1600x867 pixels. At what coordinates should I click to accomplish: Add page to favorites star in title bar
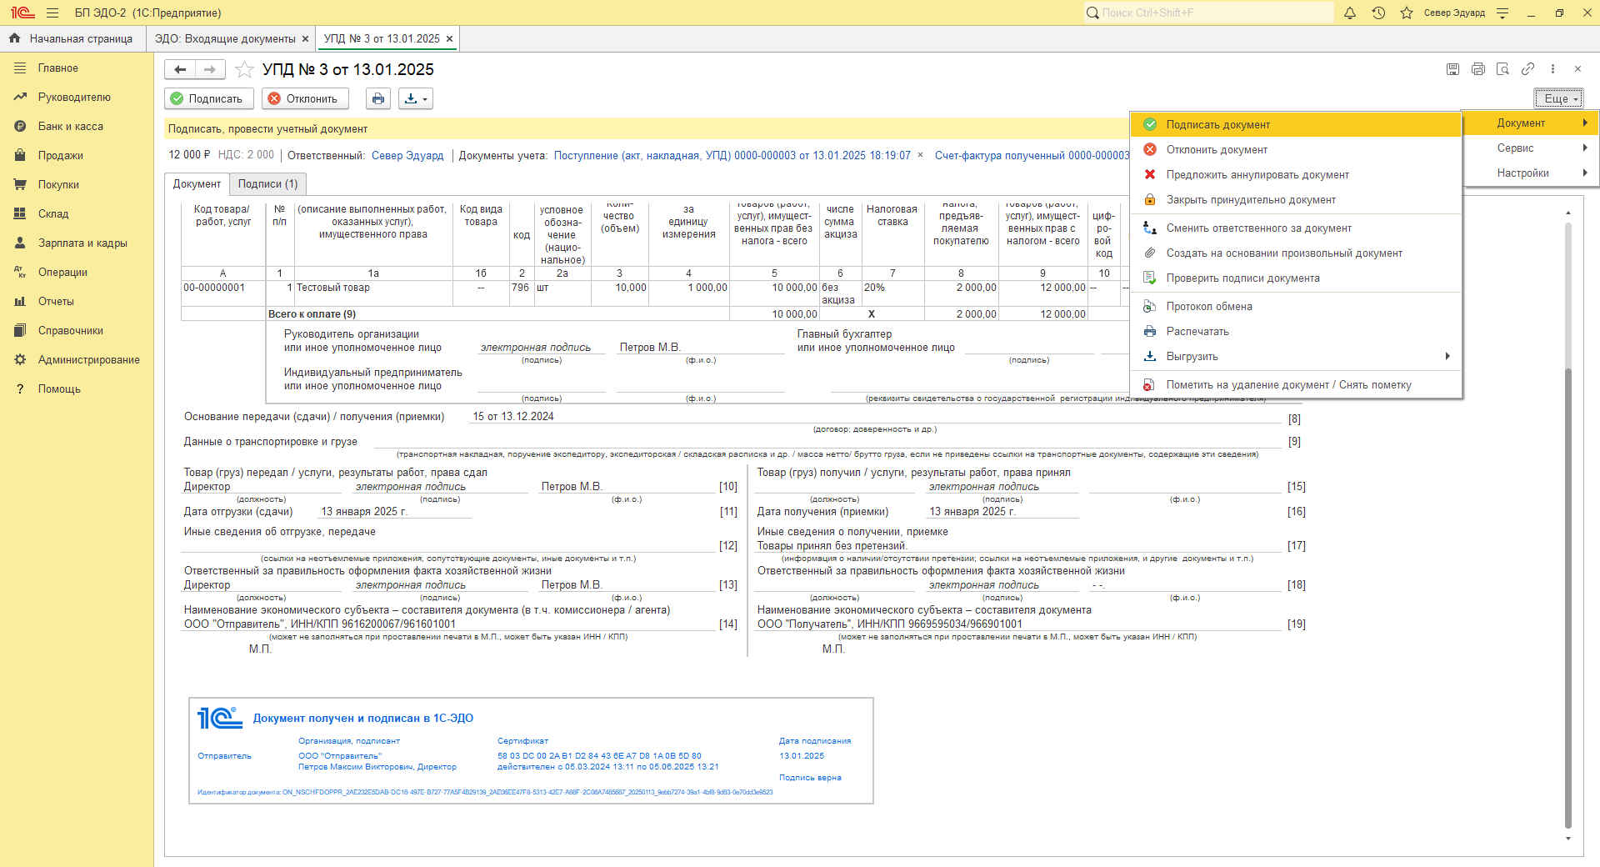click(1407, 13)
